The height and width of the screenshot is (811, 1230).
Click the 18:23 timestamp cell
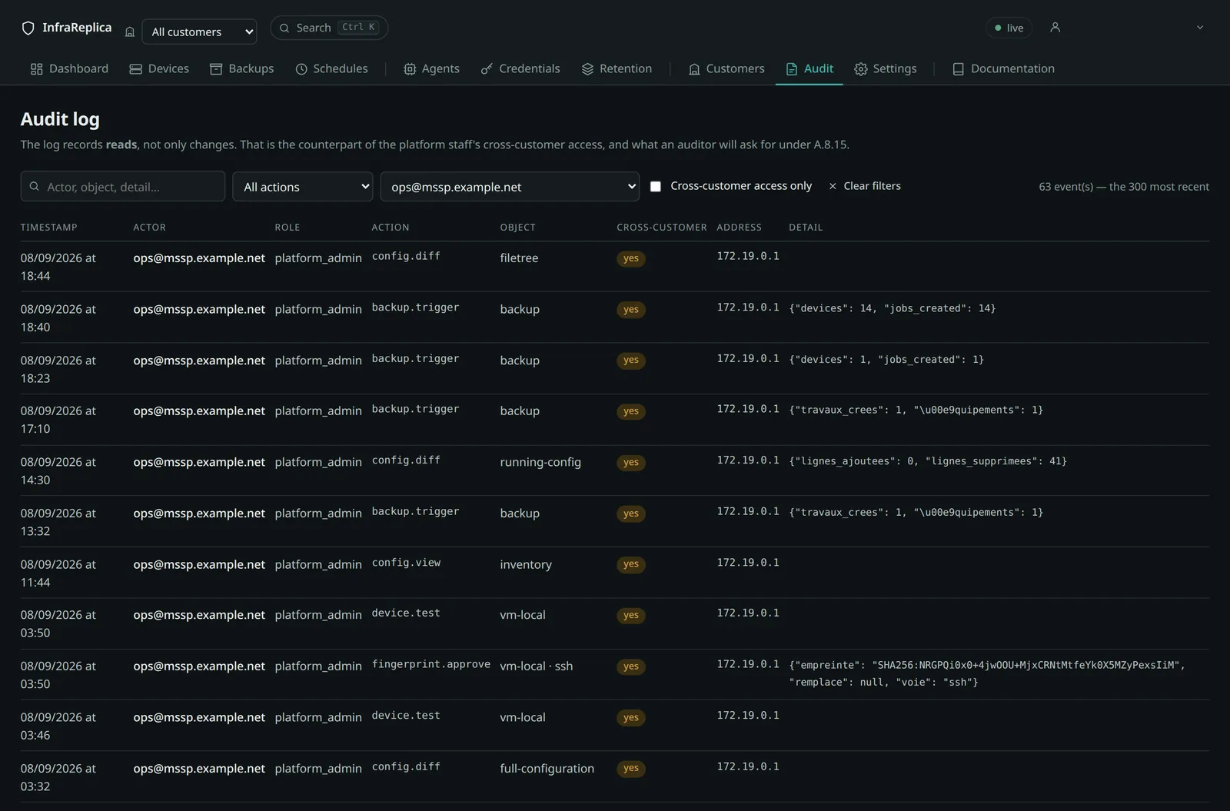click(x=58, y=369)
